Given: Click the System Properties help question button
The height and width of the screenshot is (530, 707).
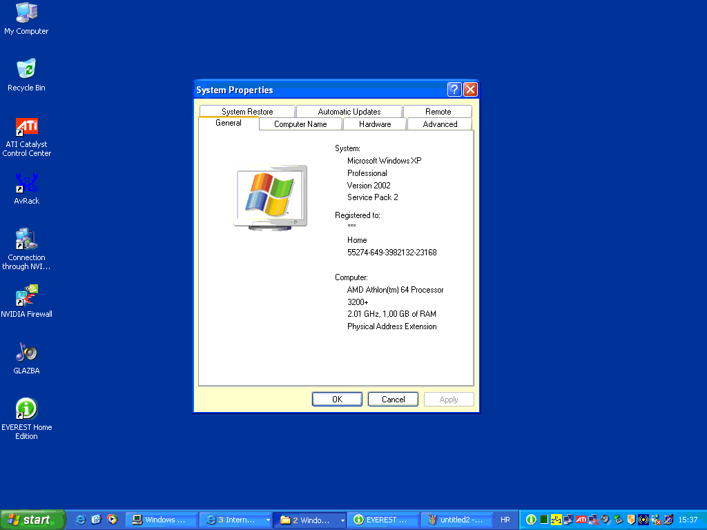Looking at the screenshot, I should point(454,90).
